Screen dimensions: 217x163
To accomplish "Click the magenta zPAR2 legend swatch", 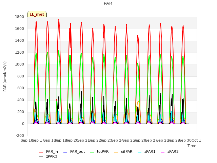I will point(163,152).
